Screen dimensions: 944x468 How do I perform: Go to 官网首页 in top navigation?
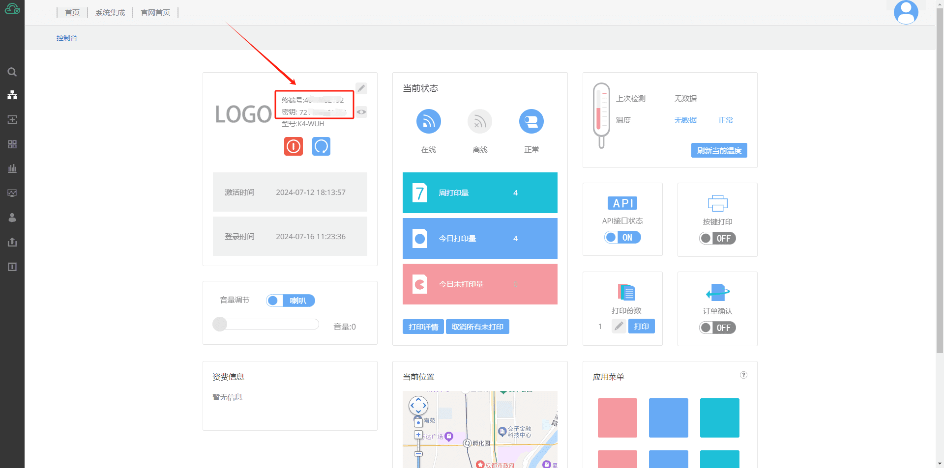pyautogui.click(x=155, y=12)
